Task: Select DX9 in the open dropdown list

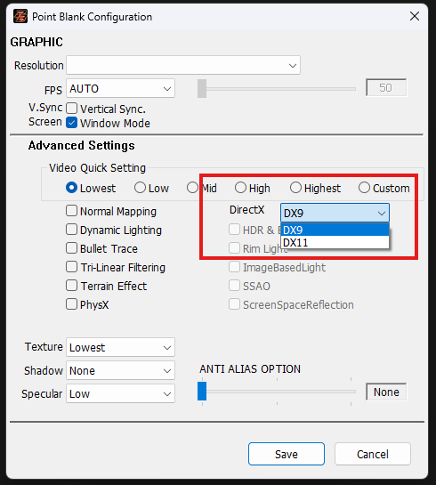Action: click(x=335, y=230)
